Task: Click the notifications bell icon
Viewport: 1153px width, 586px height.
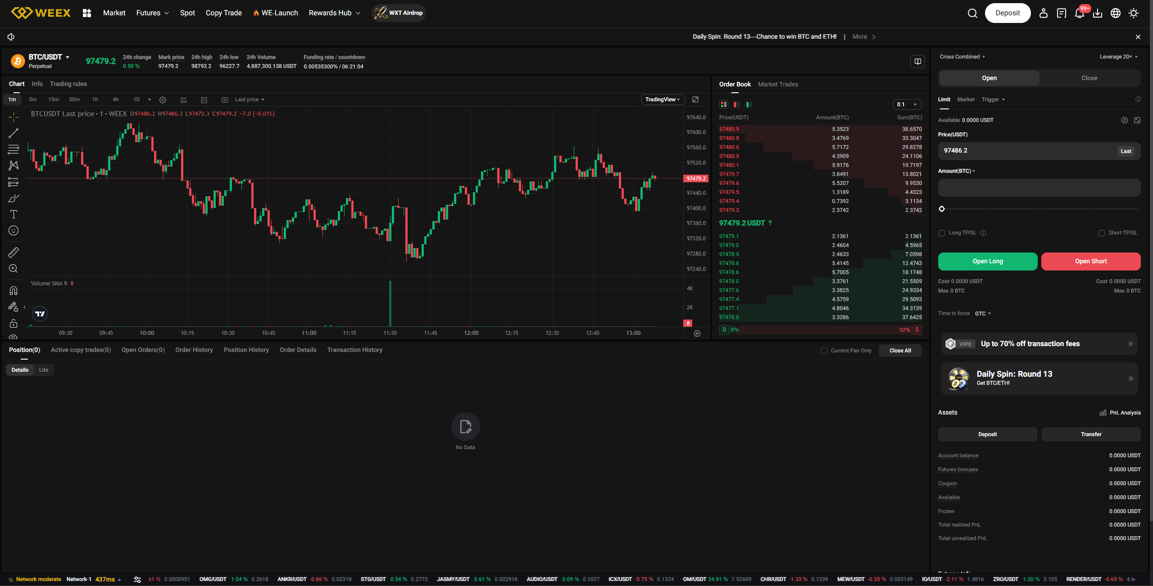Action: pos(1079,13)
